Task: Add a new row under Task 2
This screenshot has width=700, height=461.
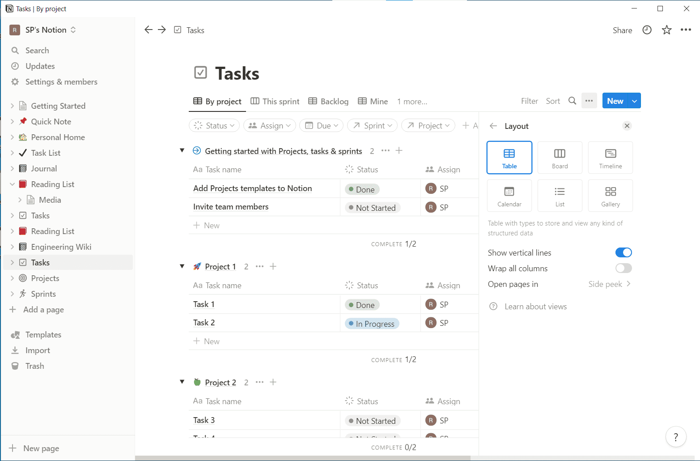Action: [207, 341]
